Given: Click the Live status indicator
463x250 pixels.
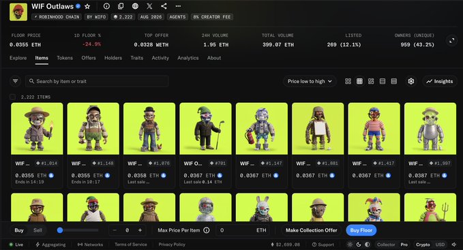Looking at the screenshot, I should click(16, 245).
